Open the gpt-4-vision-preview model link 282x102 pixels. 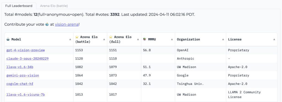tap(26, 50)
